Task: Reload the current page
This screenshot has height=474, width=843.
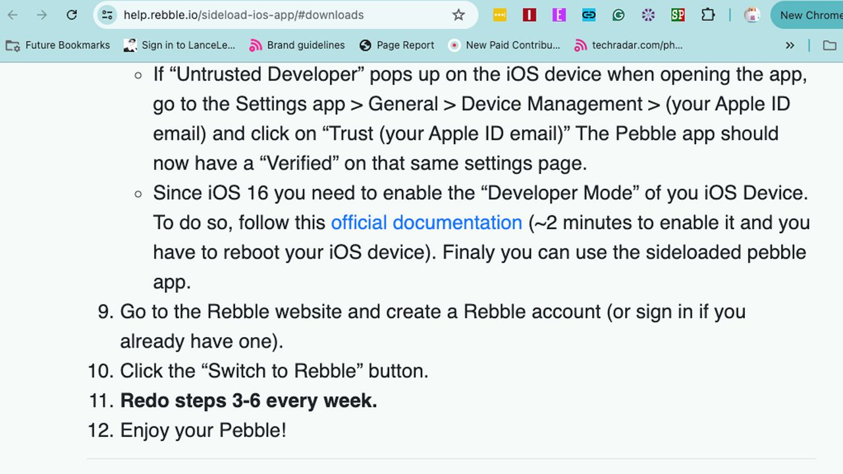Action: pos(72,14)
